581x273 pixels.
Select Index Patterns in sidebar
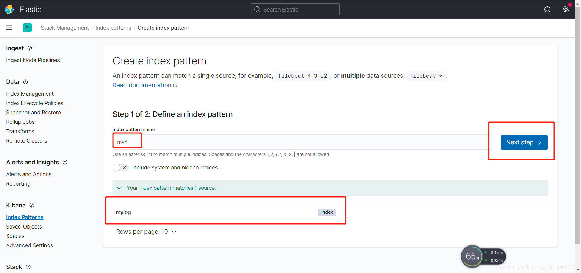25,217
